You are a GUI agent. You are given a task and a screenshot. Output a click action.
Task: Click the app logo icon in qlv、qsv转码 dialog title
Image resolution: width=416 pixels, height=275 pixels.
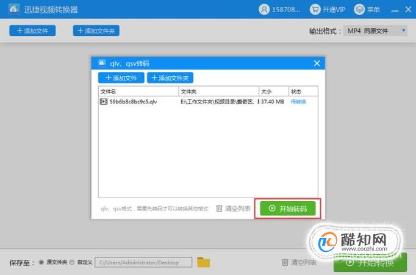102,63
